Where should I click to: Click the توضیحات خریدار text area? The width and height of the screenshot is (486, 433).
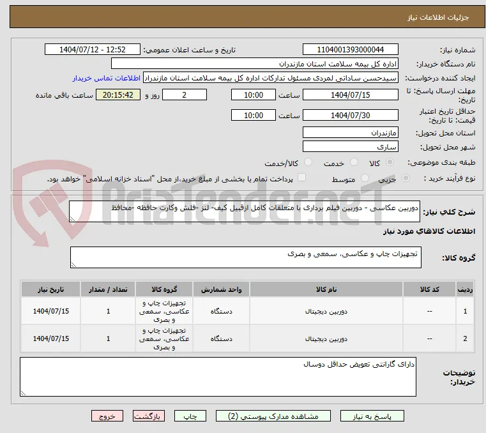218,377
